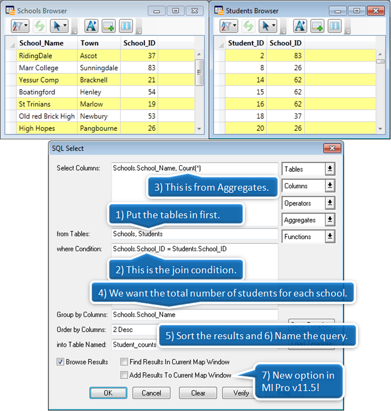This screenshot has width=391, height=411.
Task: Click scroll down arrow in Students Browser
Action: [x=381, y=129]
